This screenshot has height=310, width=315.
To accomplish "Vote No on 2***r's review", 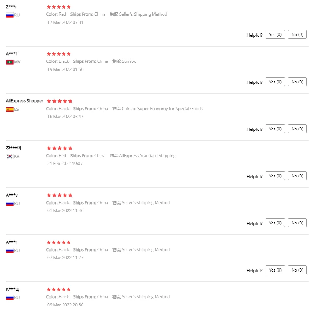I will pos(297,35).
